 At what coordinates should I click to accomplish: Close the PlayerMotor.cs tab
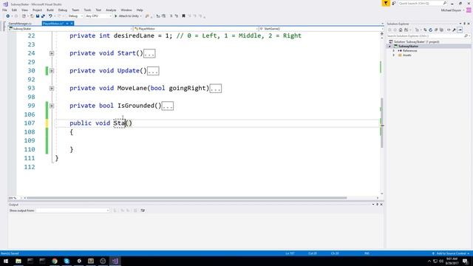coord(72,23)
